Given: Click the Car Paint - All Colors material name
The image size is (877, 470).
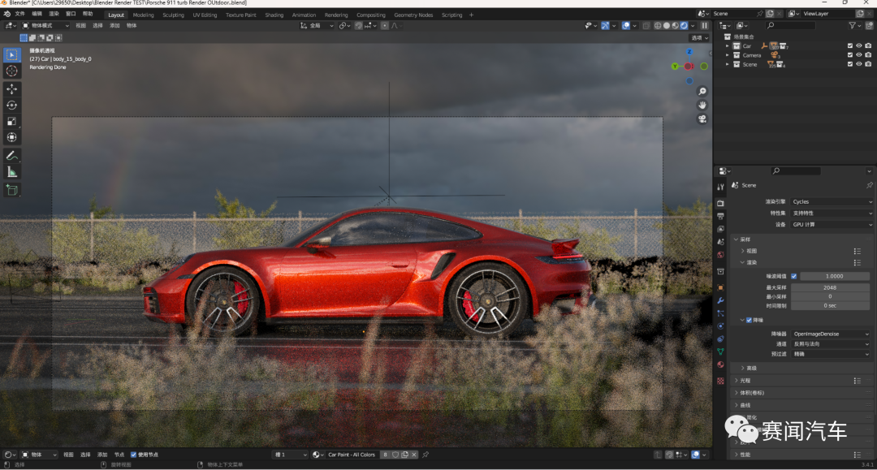Looking at the screenshot, I should click(x=352, y=455).
